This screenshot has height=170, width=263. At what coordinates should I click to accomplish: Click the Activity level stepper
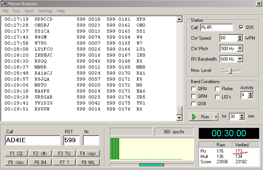[251, 95]
